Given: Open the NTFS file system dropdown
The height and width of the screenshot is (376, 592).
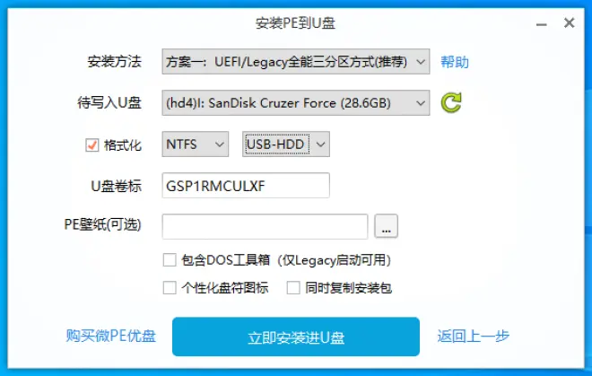Looking at the screenshot, I should pyautogui.click(x=196, y=144).
